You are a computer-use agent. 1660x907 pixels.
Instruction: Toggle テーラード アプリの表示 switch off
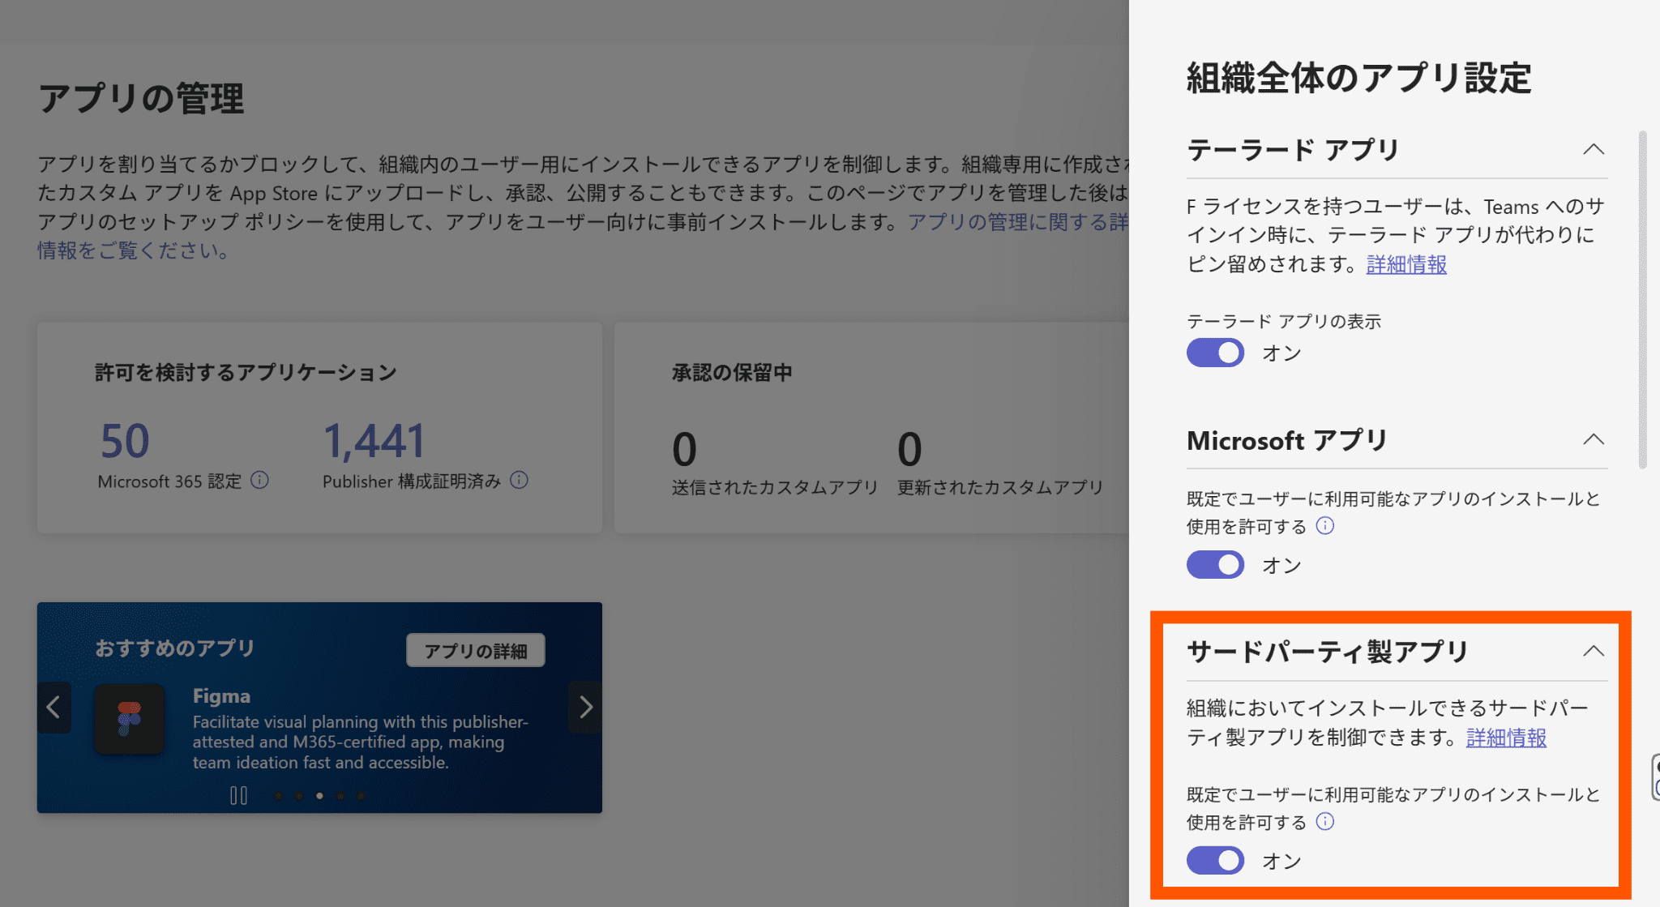(1215, 353)
